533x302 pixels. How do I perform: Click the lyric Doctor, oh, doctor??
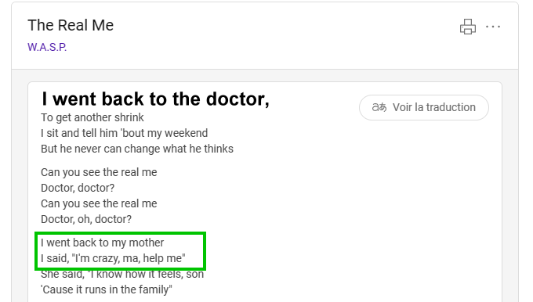point(86,219)
